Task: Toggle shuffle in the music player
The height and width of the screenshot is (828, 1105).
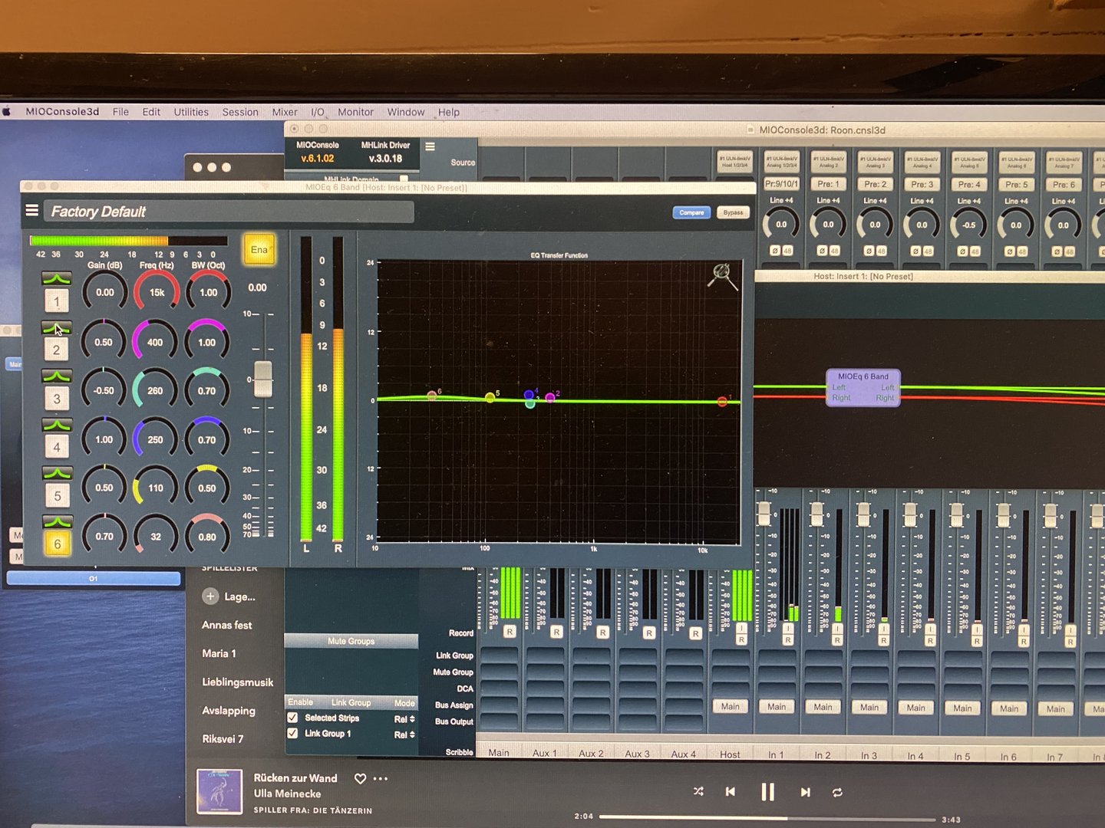Action: click(x=698, y=791)
